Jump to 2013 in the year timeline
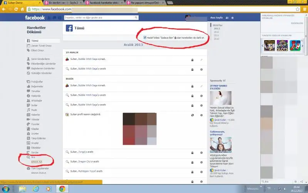 click(x=217, y=29)
